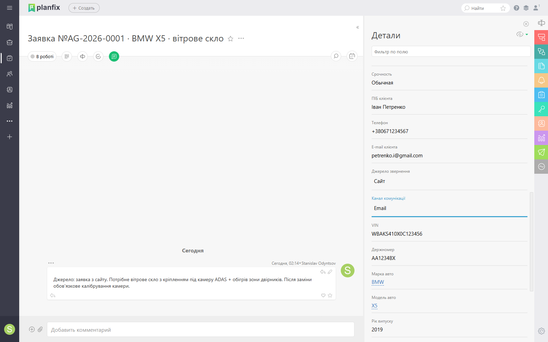Switch to the green comments tab icon
Viewport: 548px width, 342px height.
point(114,56)
